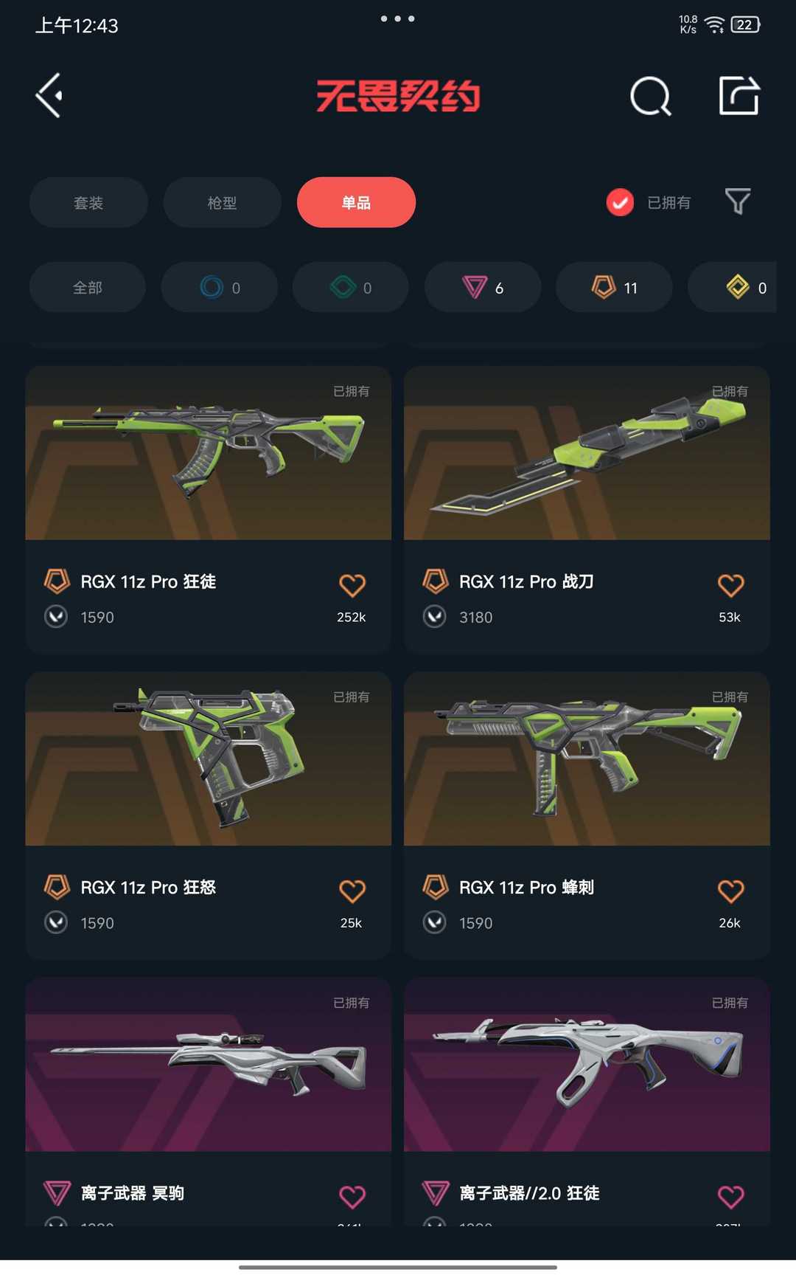Open the search magnifier icon
Viewport: 796px width, 1275px height.
[x=651, y=96]
